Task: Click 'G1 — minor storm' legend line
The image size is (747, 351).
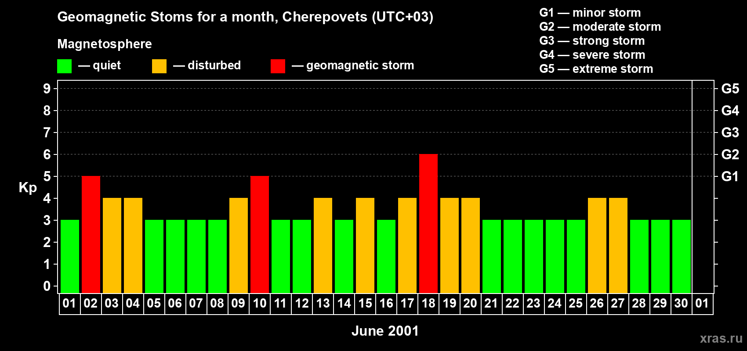Action: coord(590,13)
